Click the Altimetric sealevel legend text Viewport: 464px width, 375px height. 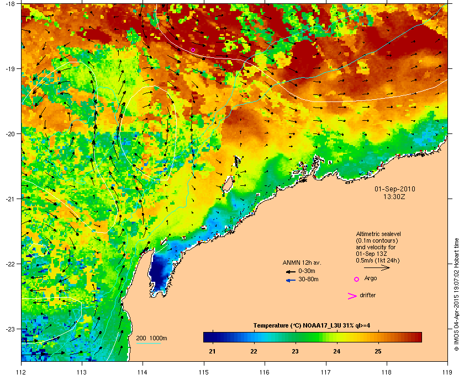(x=378, y=248)
